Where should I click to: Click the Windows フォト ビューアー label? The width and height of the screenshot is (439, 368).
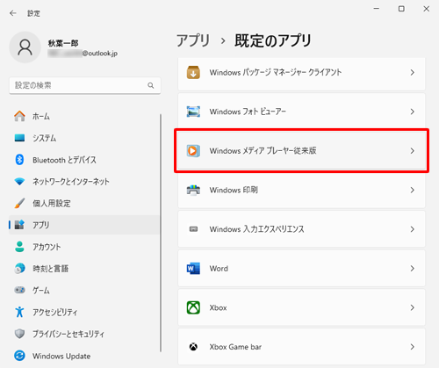(248, 112)
